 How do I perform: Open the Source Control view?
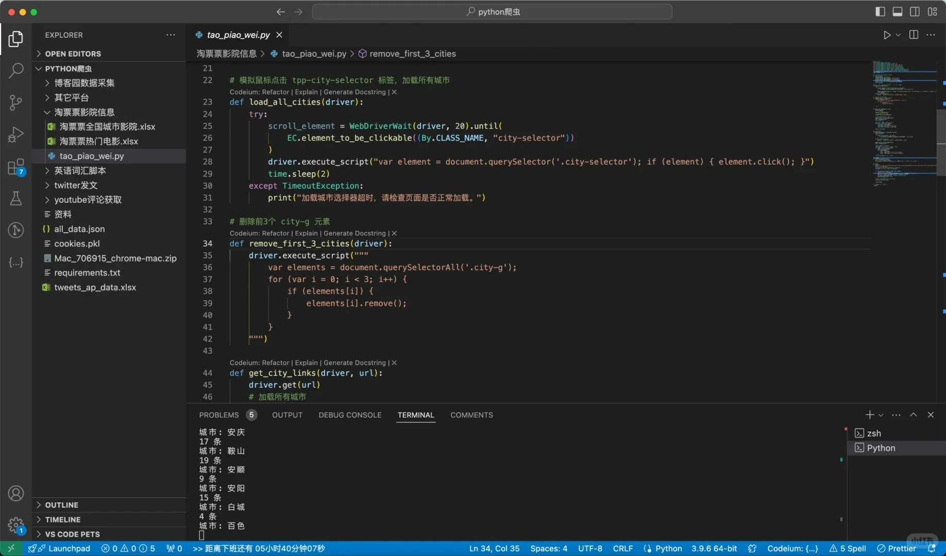pos(15,102)
